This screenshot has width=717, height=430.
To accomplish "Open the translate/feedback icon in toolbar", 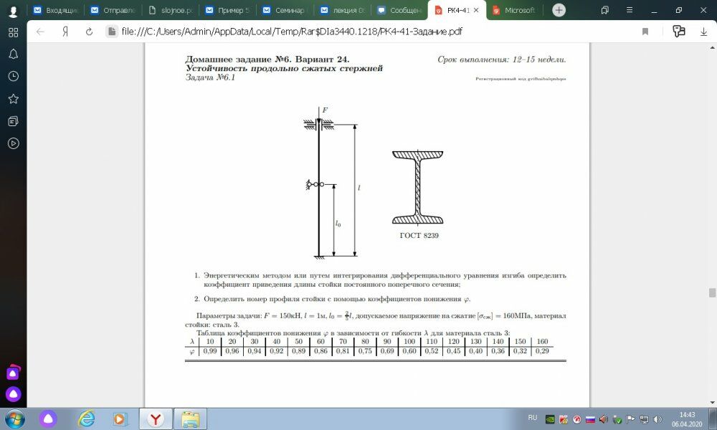I will pos(678,31).
